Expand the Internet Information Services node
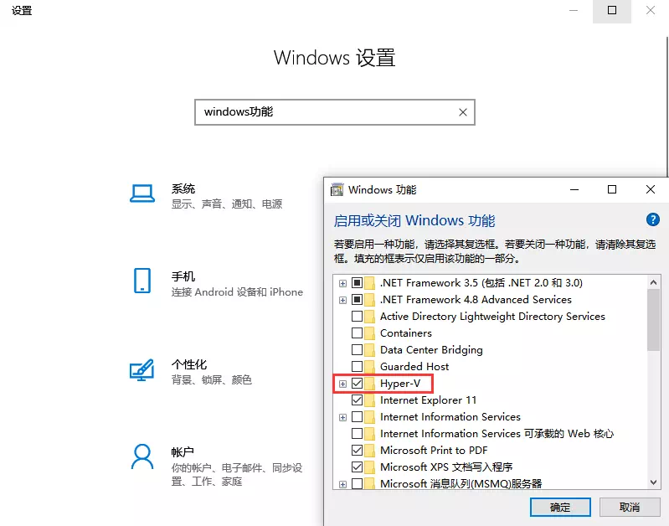Image resolution: width=669 pixels, height=526 pixels. [x=342, y=417]
